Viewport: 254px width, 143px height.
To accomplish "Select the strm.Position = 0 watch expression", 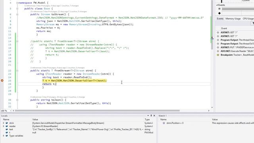I will click(x=175, y=123).
